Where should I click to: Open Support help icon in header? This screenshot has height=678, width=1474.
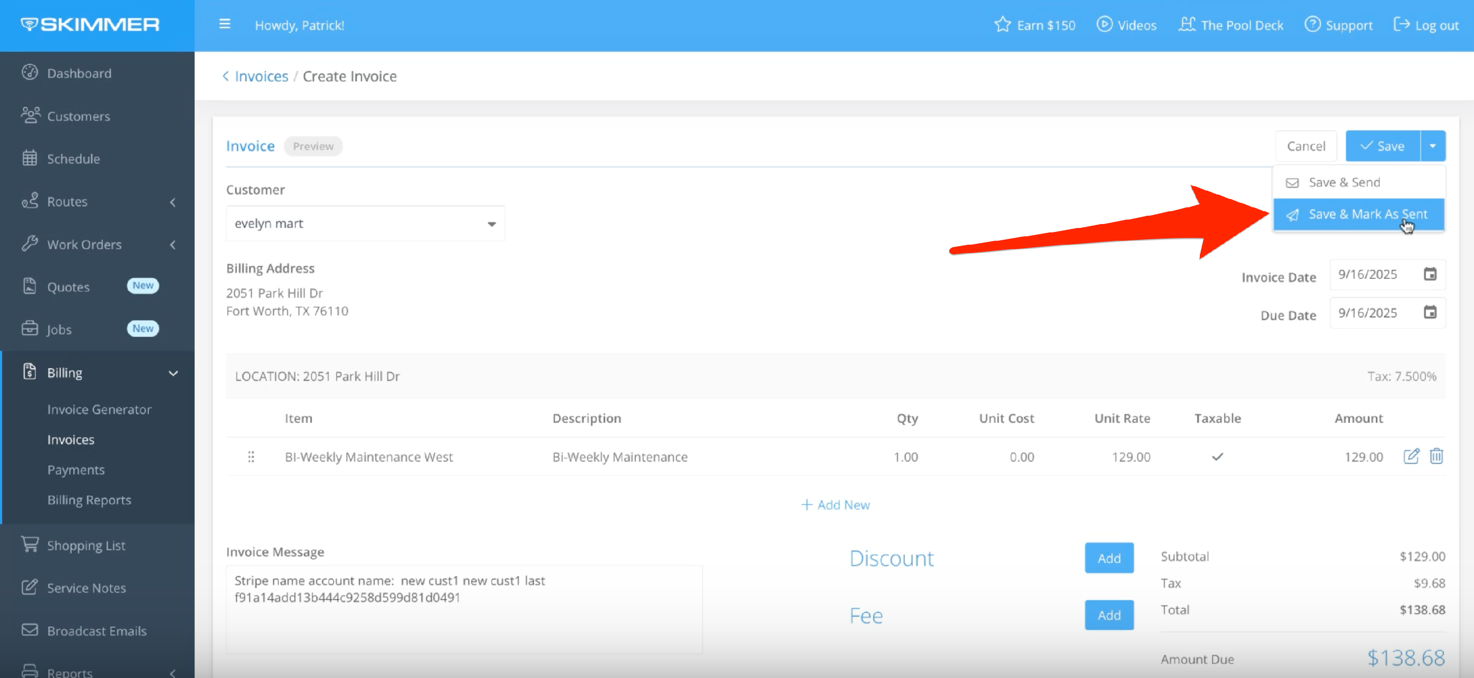point(1312,25)
